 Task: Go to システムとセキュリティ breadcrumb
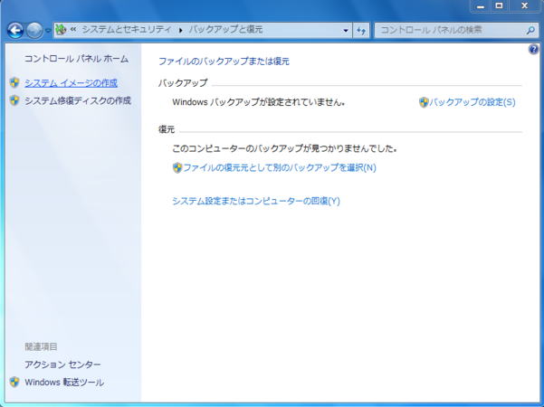[127, 30]
